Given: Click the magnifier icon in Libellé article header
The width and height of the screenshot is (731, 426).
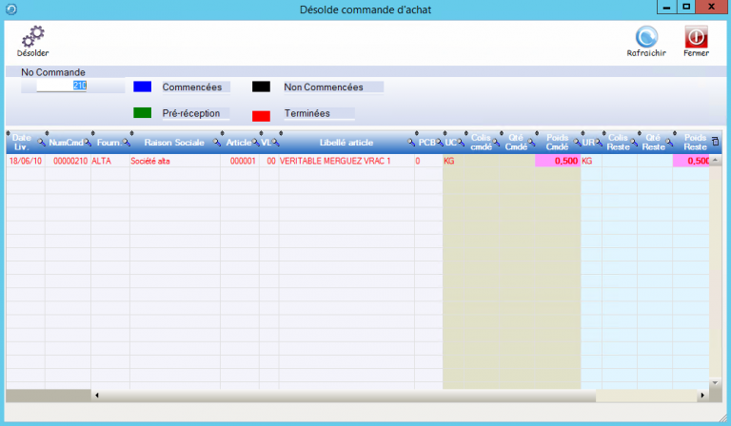Looking at the screenshot, I should pos(409,143).
